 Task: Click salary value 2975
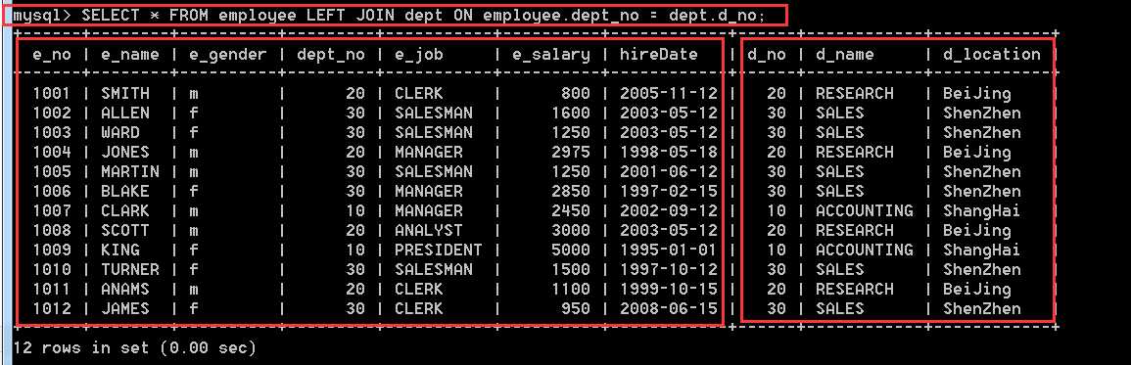pos(571,153)
